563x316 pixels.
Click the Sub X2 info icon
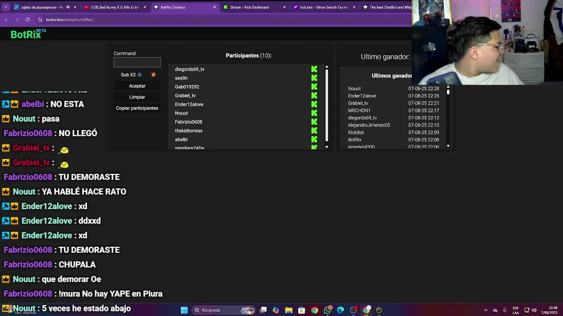pos(139,75)
